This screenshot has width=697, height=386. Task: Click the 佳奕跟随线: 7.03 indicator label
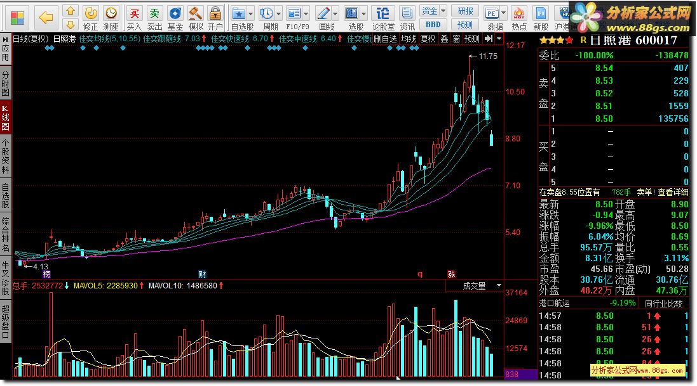click(172, 39)
